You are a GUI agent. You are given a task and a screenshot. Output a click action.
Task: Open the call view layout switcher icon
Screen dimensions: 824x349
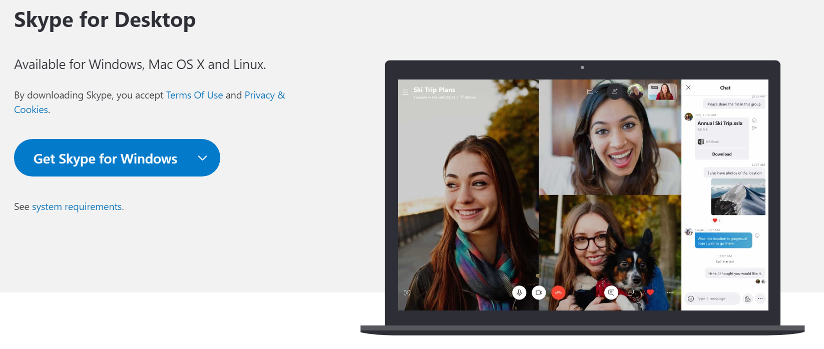coord(592,91)
